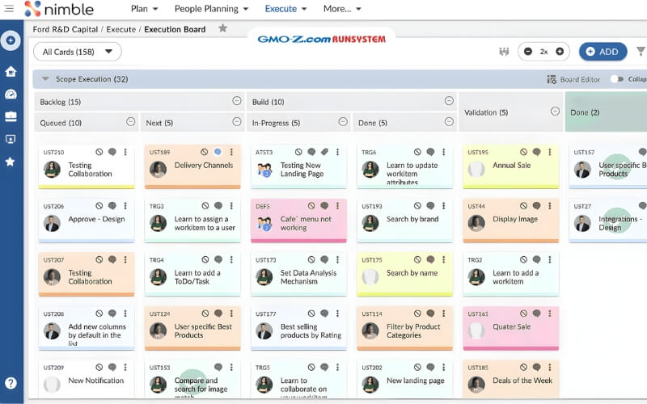Go to Execute breadcrumb link
Screen dimensions: 647x404
[x=121, y=29]
